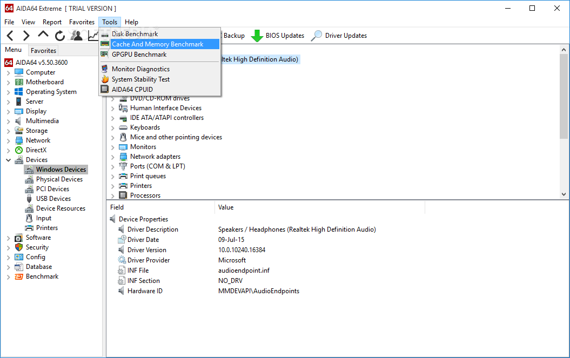Switch to the Favorites tab in the sidebar
Viewport: 570px width, 358px height.
pyautogui.click(x=43, y=51)
